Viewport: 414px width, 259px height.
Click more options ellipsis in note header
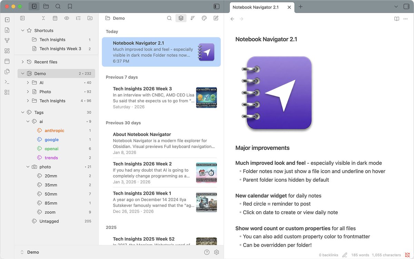[405, 19]
